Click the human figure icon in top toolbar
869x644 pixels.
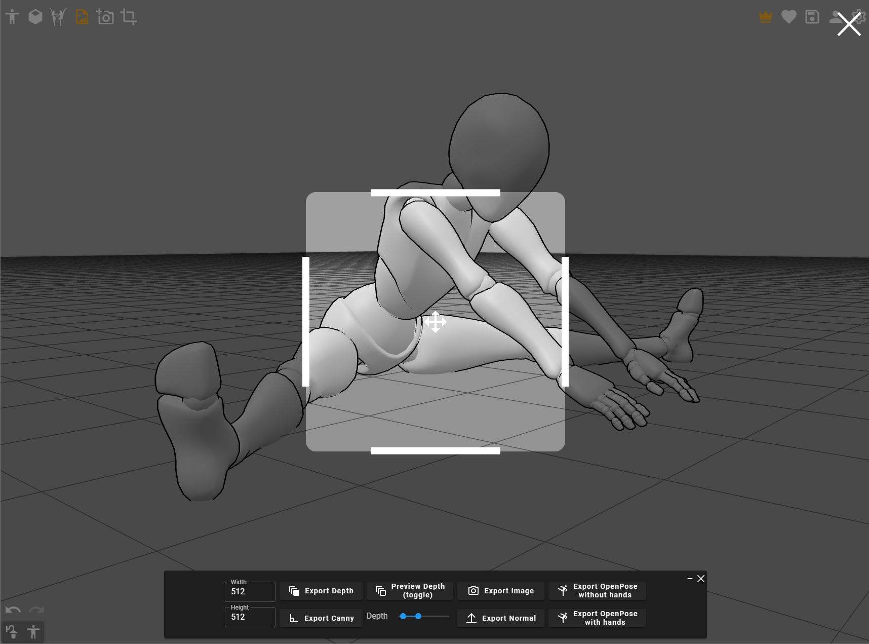[x=12, y=17]
